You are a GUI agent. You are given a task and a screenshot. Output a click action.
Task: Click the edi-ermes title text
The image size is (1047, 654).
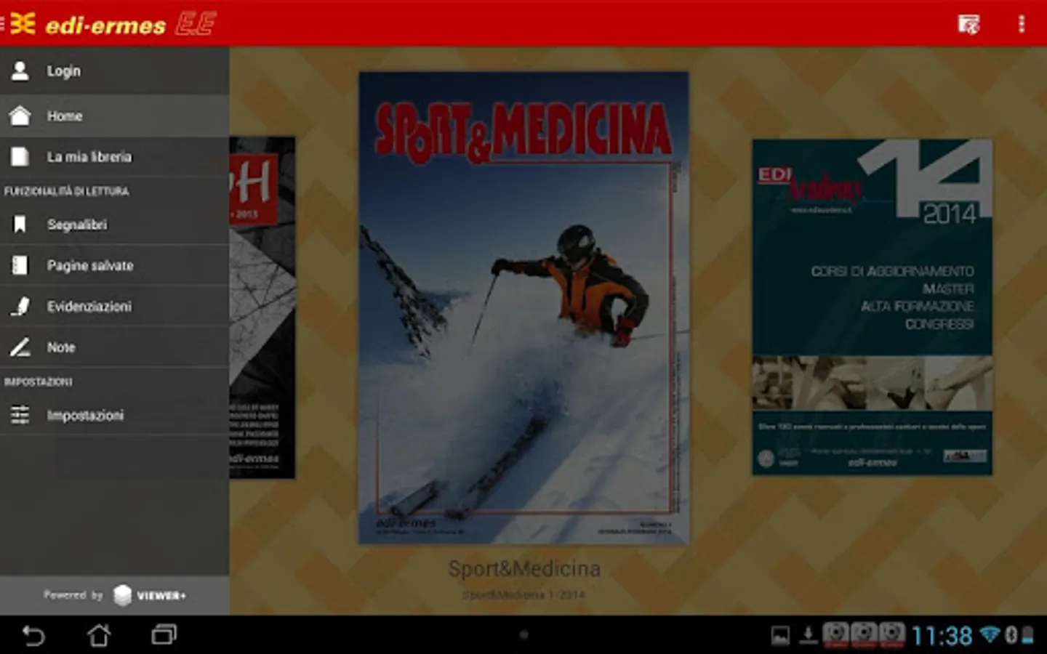coord(106,25)
